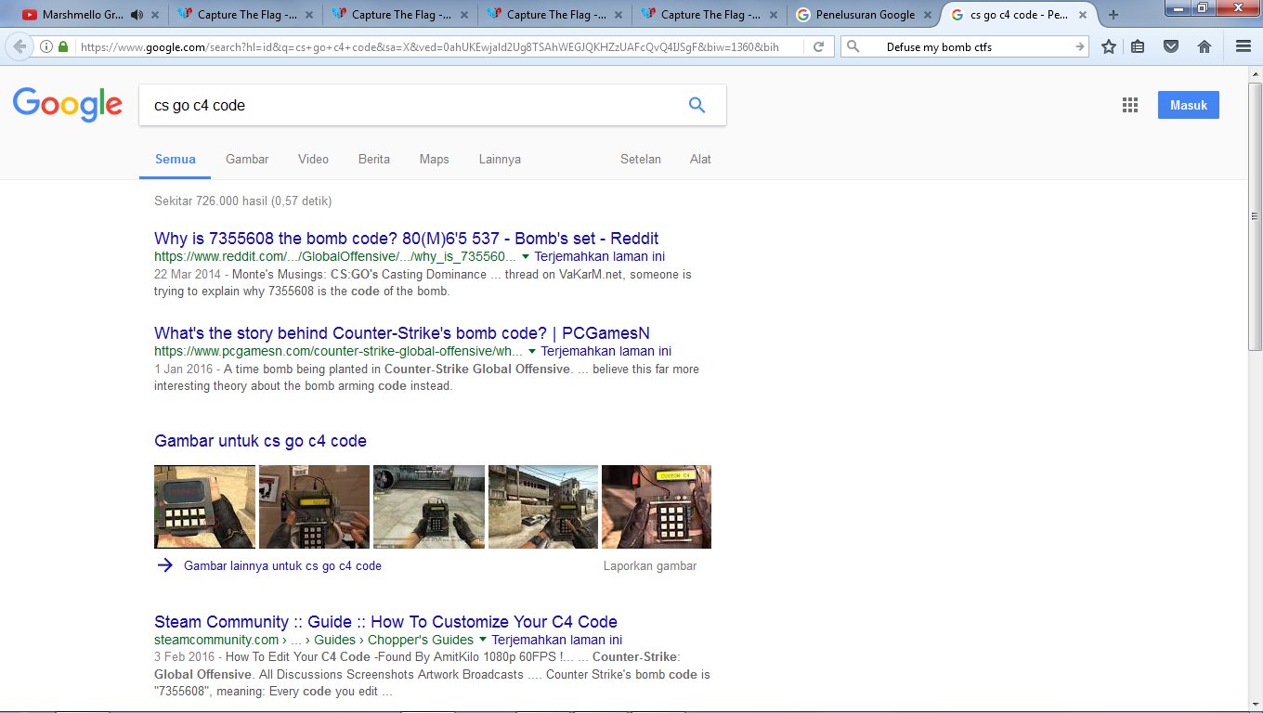Click the magnifier icon in the Firefox search box
This screenshot has height=713, width=1263.
pyautogui.click(x=853, y=46)
